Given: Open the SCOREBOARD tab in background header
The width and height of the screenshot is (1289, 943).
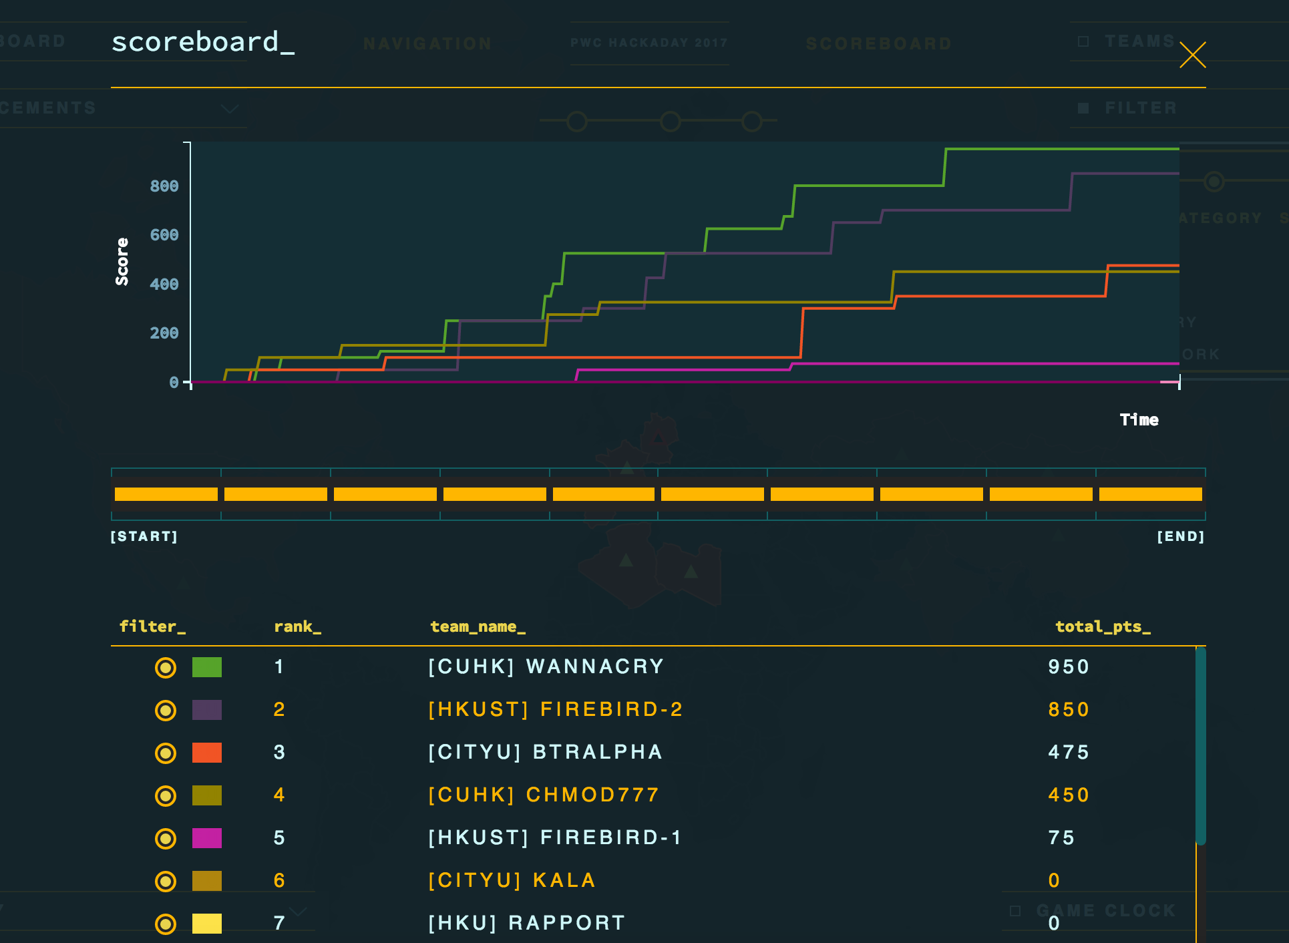Looking at the screenshot, I should 879,44.
